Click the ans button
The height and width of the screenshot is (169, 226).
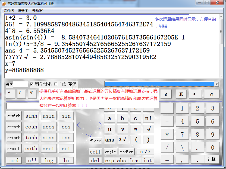pyautogui.click(x=109, y=140)
